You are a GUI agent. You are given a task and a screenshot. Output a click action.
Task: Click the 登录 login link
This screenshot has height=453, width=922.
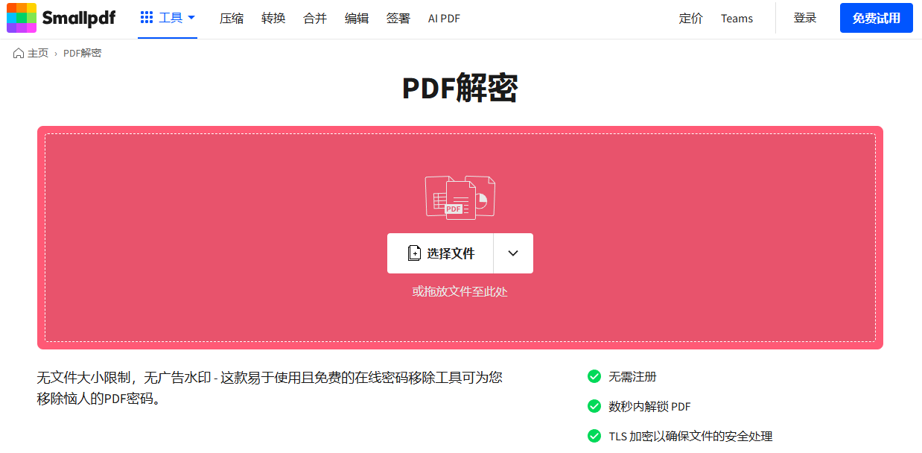point(805,19)
